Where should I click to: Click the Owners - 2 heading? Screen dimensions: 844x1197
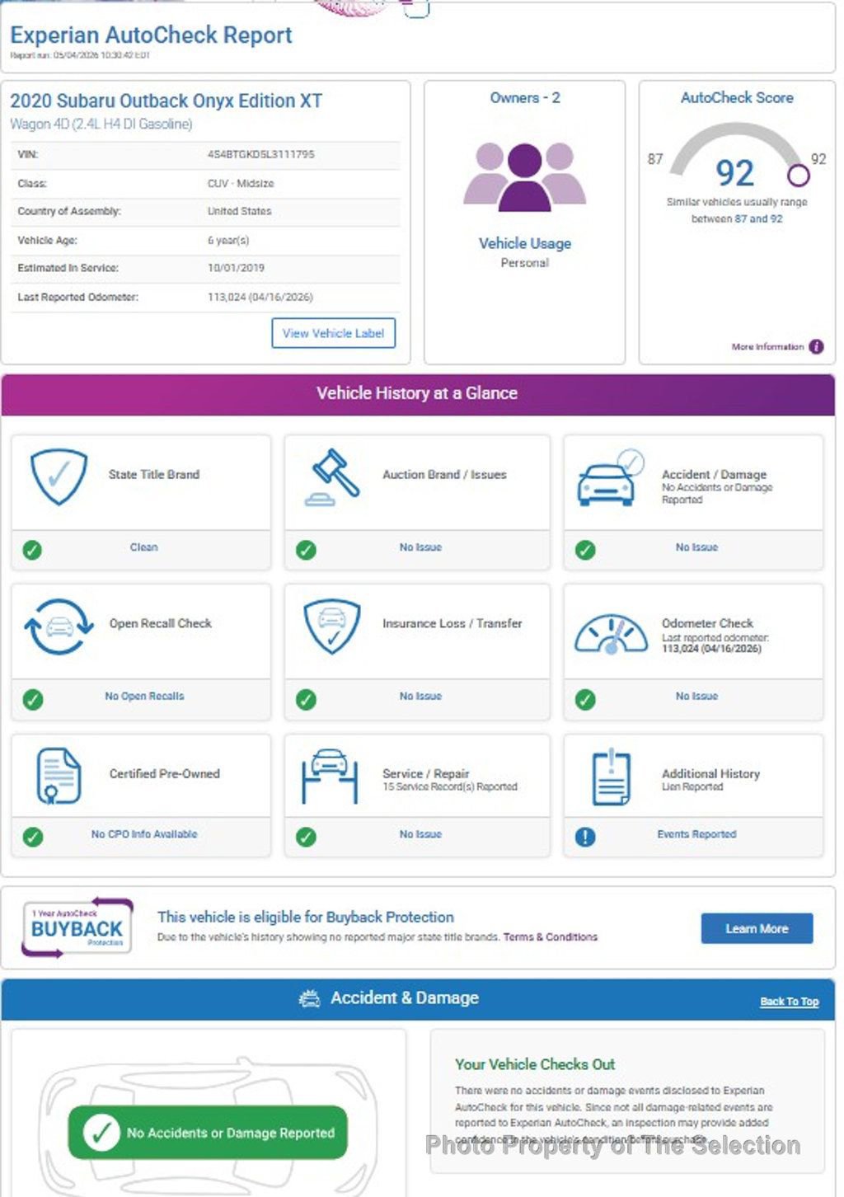(525, 98)
